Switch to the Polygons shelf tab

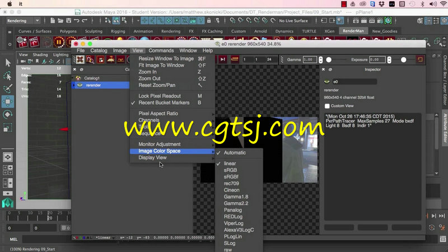68,31
